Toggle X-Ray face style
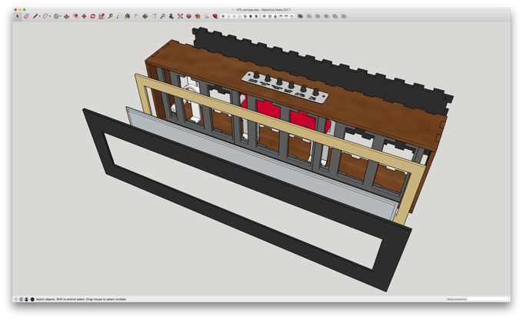Image resolution: width=523 pixels, height=320 pixels. pos(223,16)
